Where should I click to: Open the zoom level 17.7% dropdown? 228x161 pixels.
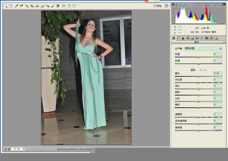24,149
